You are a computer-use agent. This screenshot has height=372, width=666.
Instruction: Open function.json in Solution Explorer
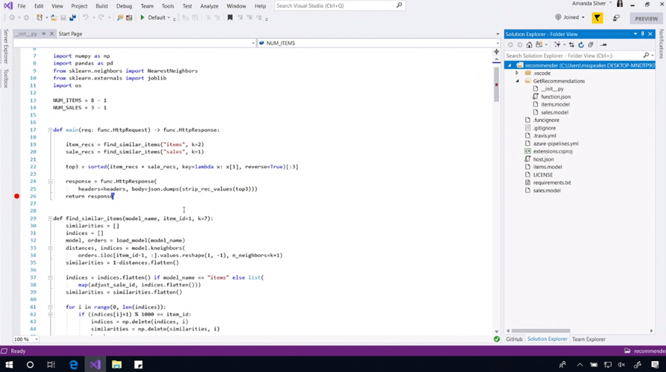click(x=555, y=97)
